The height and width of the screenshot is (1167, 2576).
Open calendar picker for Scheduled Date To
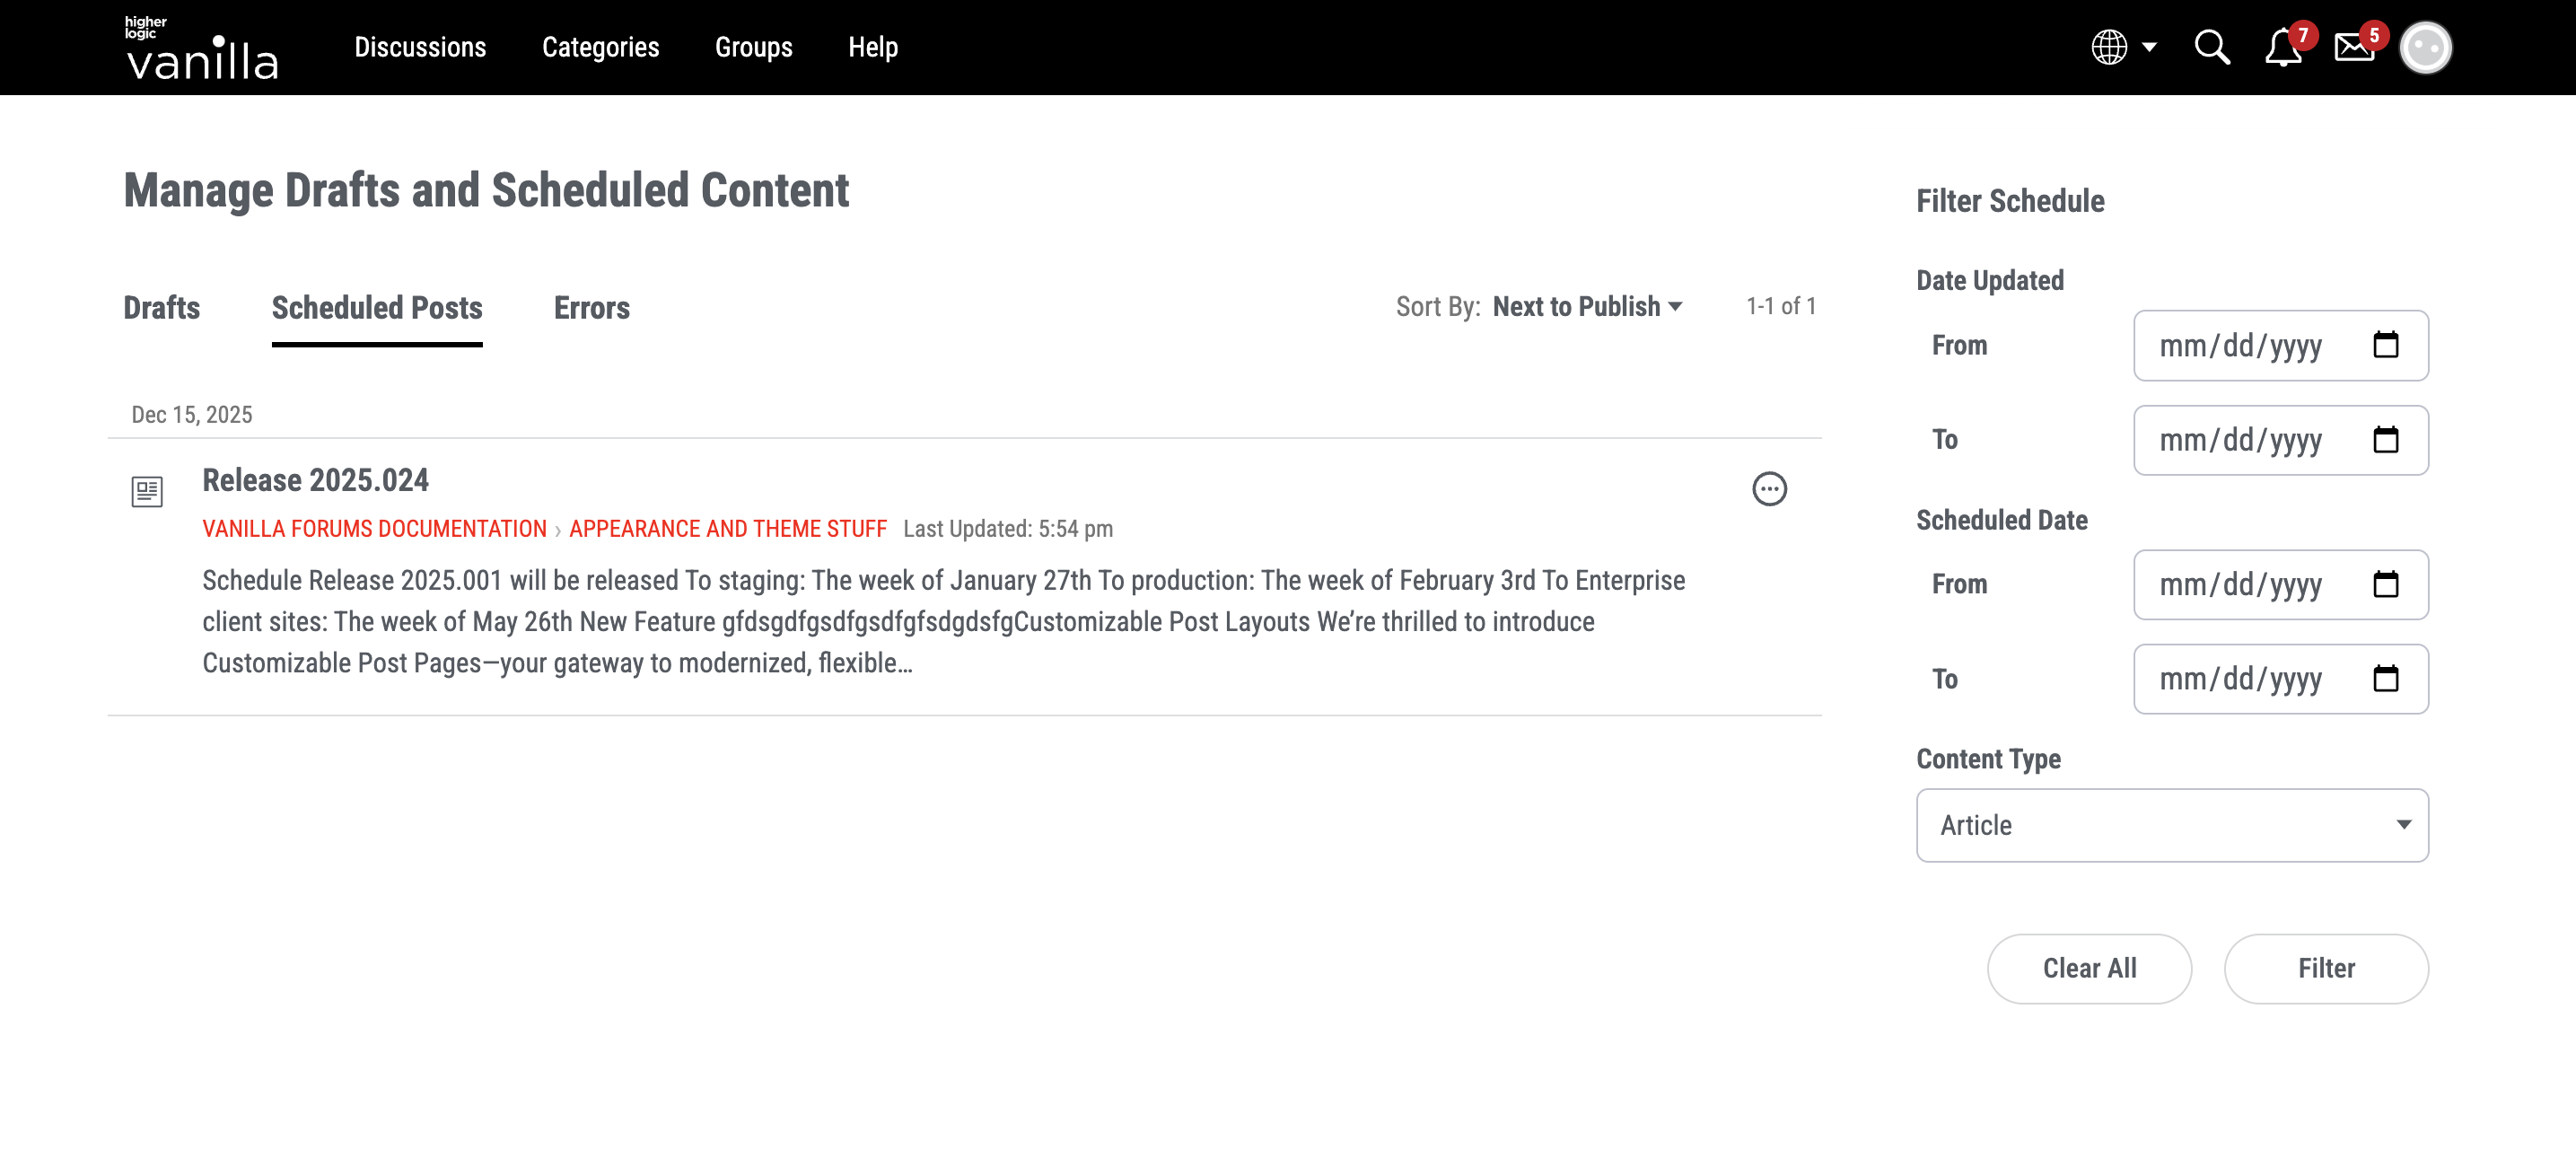click(2385, 679)
